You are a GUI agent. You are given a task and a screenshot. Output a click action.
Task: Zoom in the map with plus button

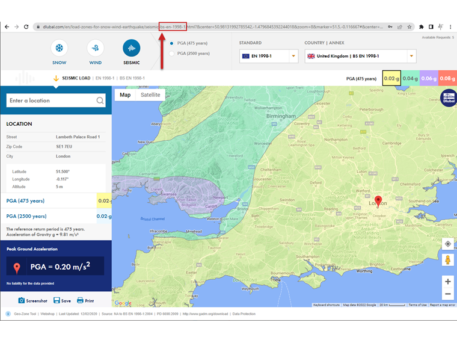click(448, 282)
